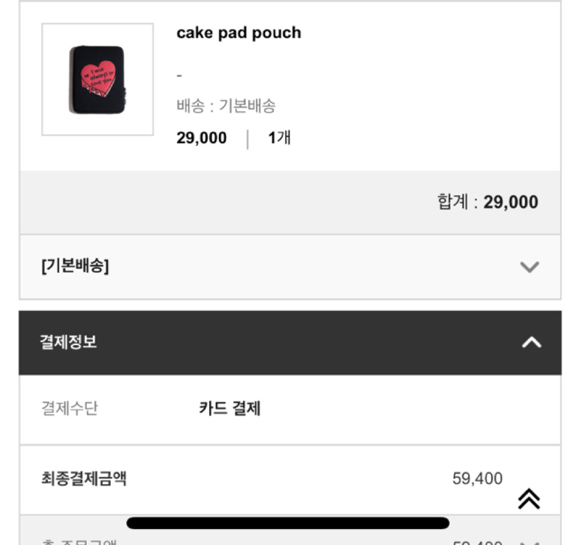Tap the 결제수단 label

point(70,409)
